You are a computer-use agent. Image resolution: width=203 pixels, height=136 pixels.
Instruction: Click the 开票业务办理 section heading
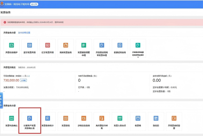pyautogui.click(x=10, y=33)
